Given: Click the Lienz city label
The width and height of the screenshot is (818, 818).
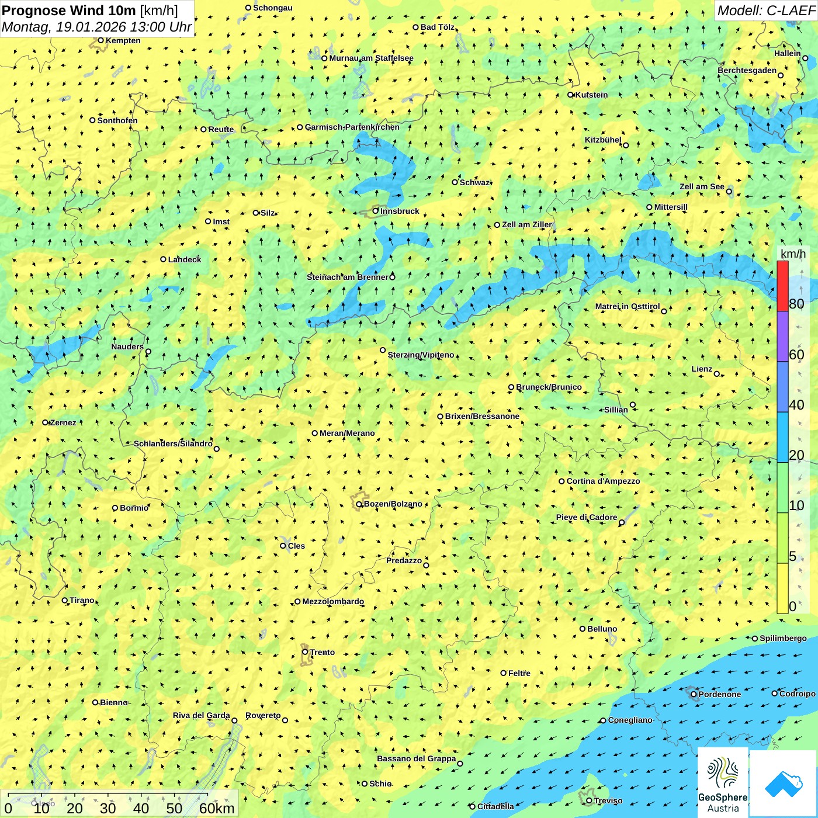Looking at the screenshot, I should (x=702, y=369).
